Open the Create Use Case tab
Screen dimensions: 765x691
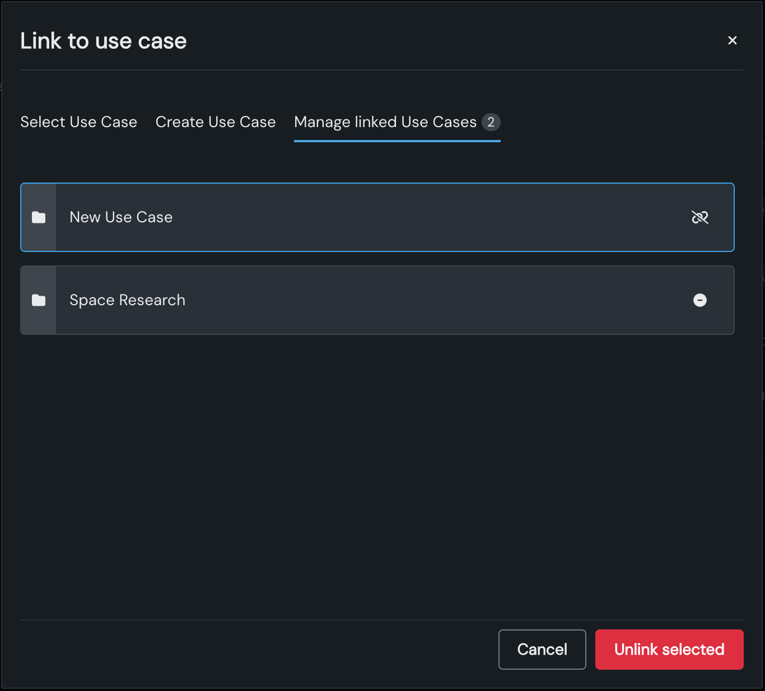[216, 122]
